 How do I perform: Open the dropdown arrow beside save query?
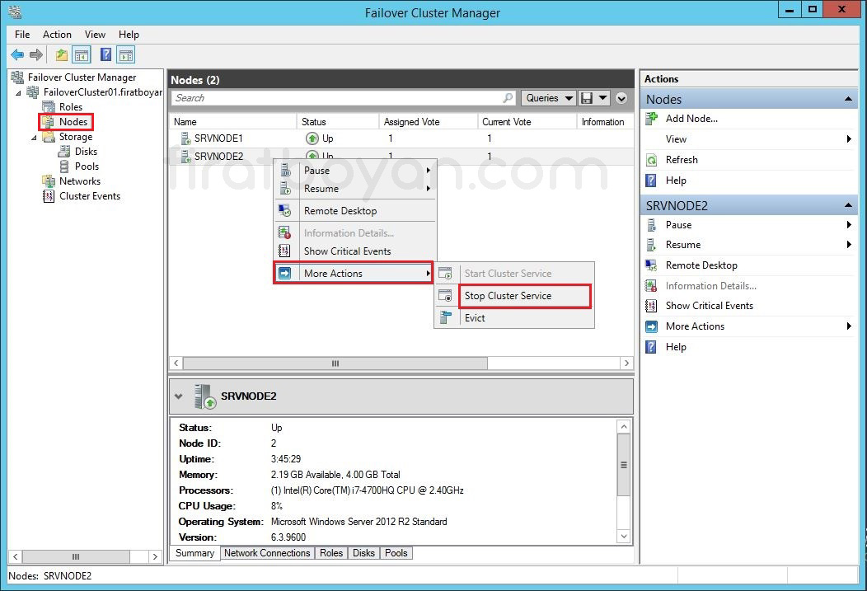(602, 98)
